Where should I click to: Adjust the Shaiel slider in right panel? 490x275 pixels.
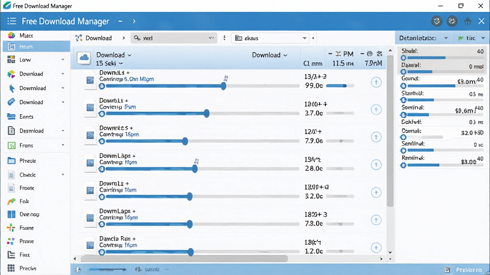[443, 58]
